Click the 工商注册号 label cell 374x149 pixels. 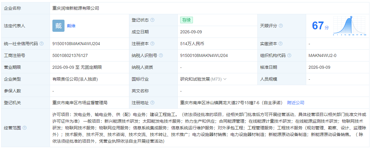25,55
